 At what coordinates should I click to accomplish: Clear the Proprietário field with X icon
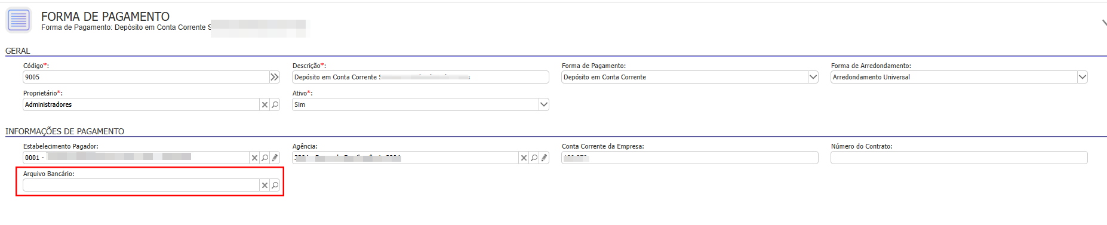pyautogui.click(x=265, y=104)
